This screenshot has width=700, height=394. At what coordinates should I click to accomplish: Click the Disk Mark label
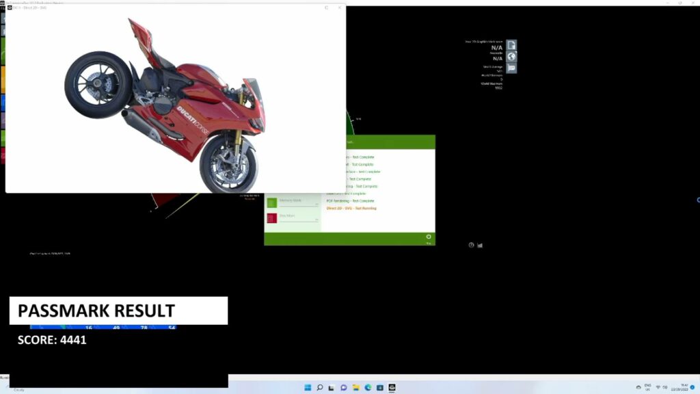pyautogui.click(x=287, y=215)
